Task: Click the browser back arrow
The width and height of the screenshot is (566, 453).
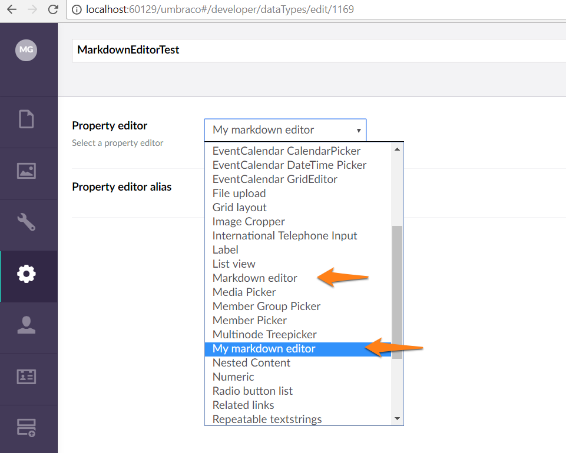Action: click(x=12, y=9)
